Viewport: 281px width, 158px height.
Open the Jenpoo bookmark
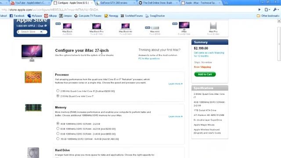click(x=65, y=16)
